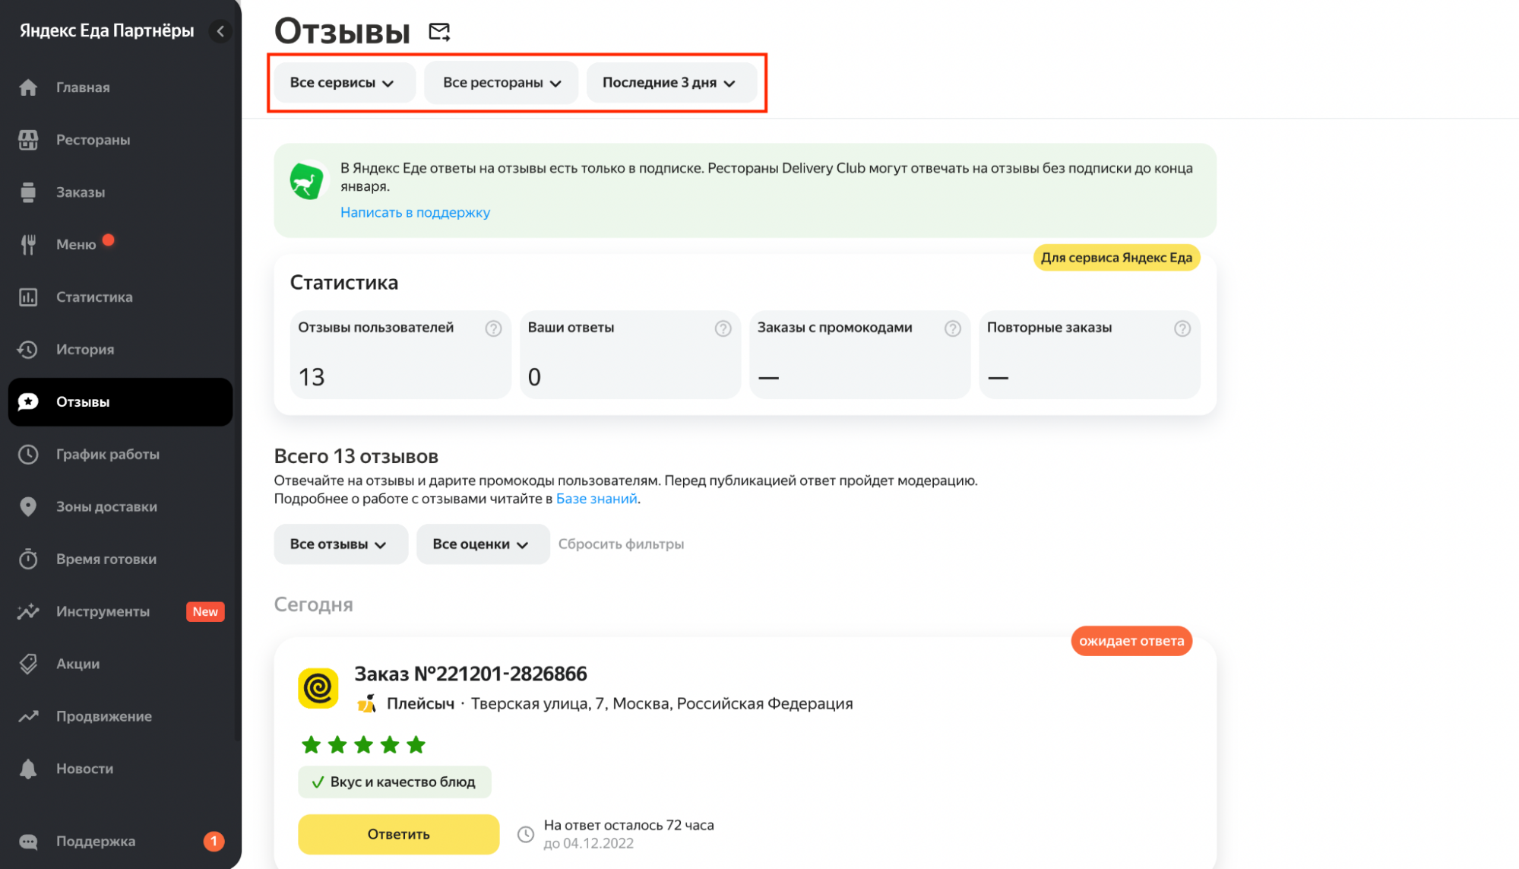Click help icon on Заказы с промокодами card
Screen dimensions: 1519x869
952,328
